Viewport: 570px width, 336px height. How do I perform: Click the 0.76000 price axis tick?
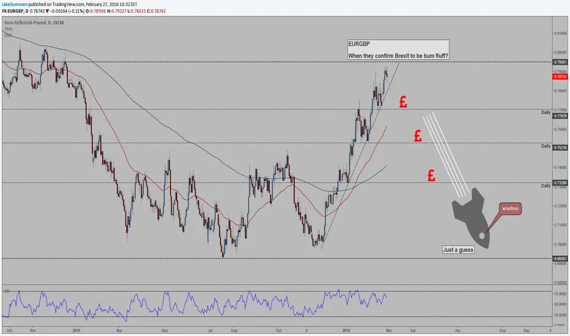(560, 130)
